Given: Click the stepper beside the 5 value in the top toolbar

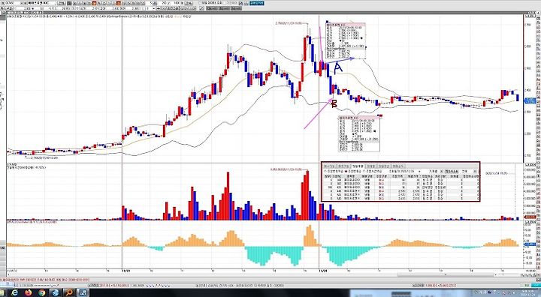Looking at the screenshot, I should (x=154, y=3).
